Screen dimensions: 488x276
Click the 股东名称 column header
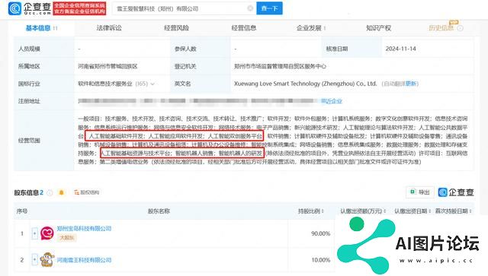point(159,211)
